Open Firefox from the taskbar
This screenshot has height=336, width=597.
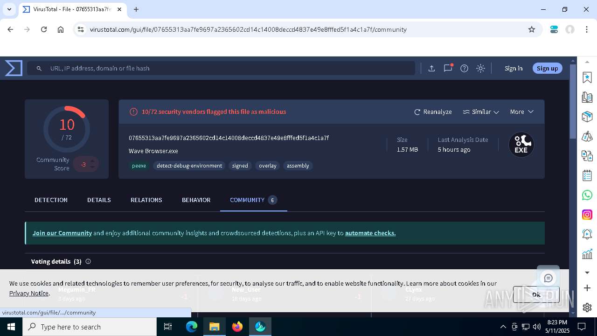coord(237,327)
